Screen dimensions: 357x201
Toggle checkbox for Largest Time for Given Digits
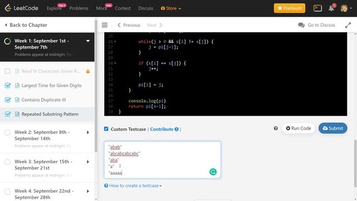click(x=8, y=85)
